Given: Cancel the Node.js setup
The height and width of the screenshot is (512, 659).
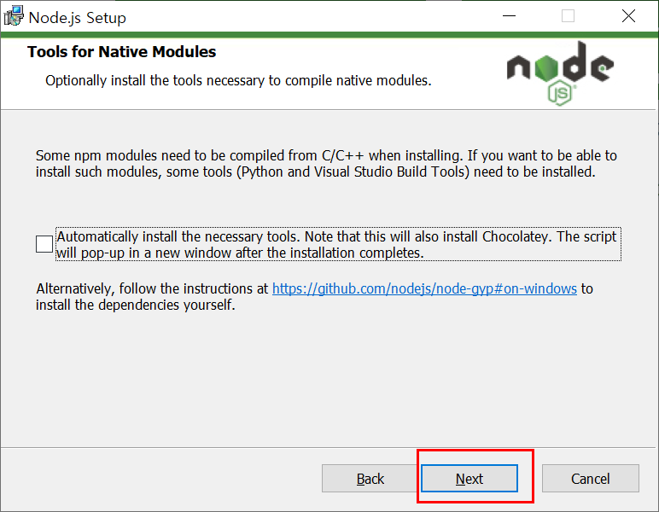Looking at the screenshot, I should pyautogui.click(x=590, y=479).
